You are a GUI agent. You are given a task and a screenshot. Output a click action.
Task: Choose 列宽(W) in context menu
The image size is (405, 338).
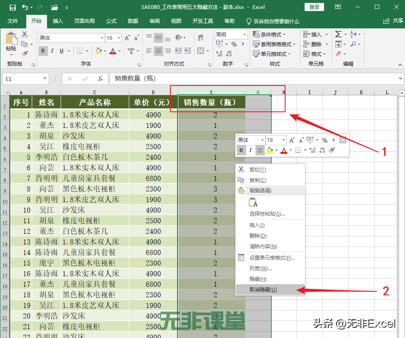tap(270, 268)
